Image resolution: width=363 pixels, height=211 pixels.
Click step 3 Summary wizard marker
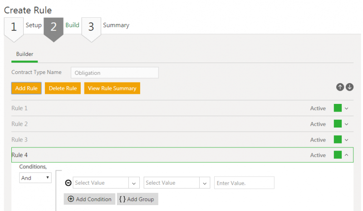(91, 27)
